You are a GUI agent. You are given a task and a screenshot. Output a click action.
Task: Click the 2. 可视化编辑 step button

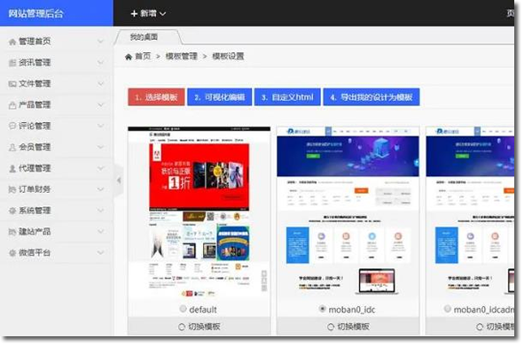[220, 97]
